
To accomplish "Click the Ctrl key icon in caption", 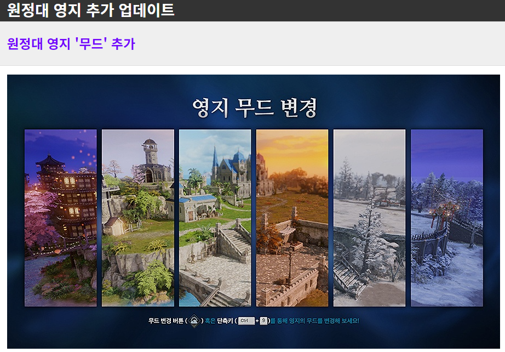I will (x=246, y=321).
